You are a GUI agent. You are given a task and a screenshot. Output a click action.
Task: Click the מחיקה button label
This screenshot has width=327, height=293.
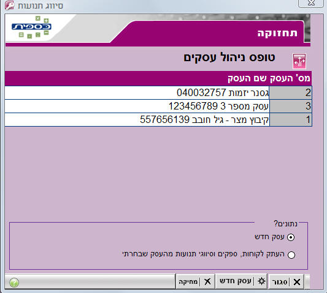coord(188,281)
